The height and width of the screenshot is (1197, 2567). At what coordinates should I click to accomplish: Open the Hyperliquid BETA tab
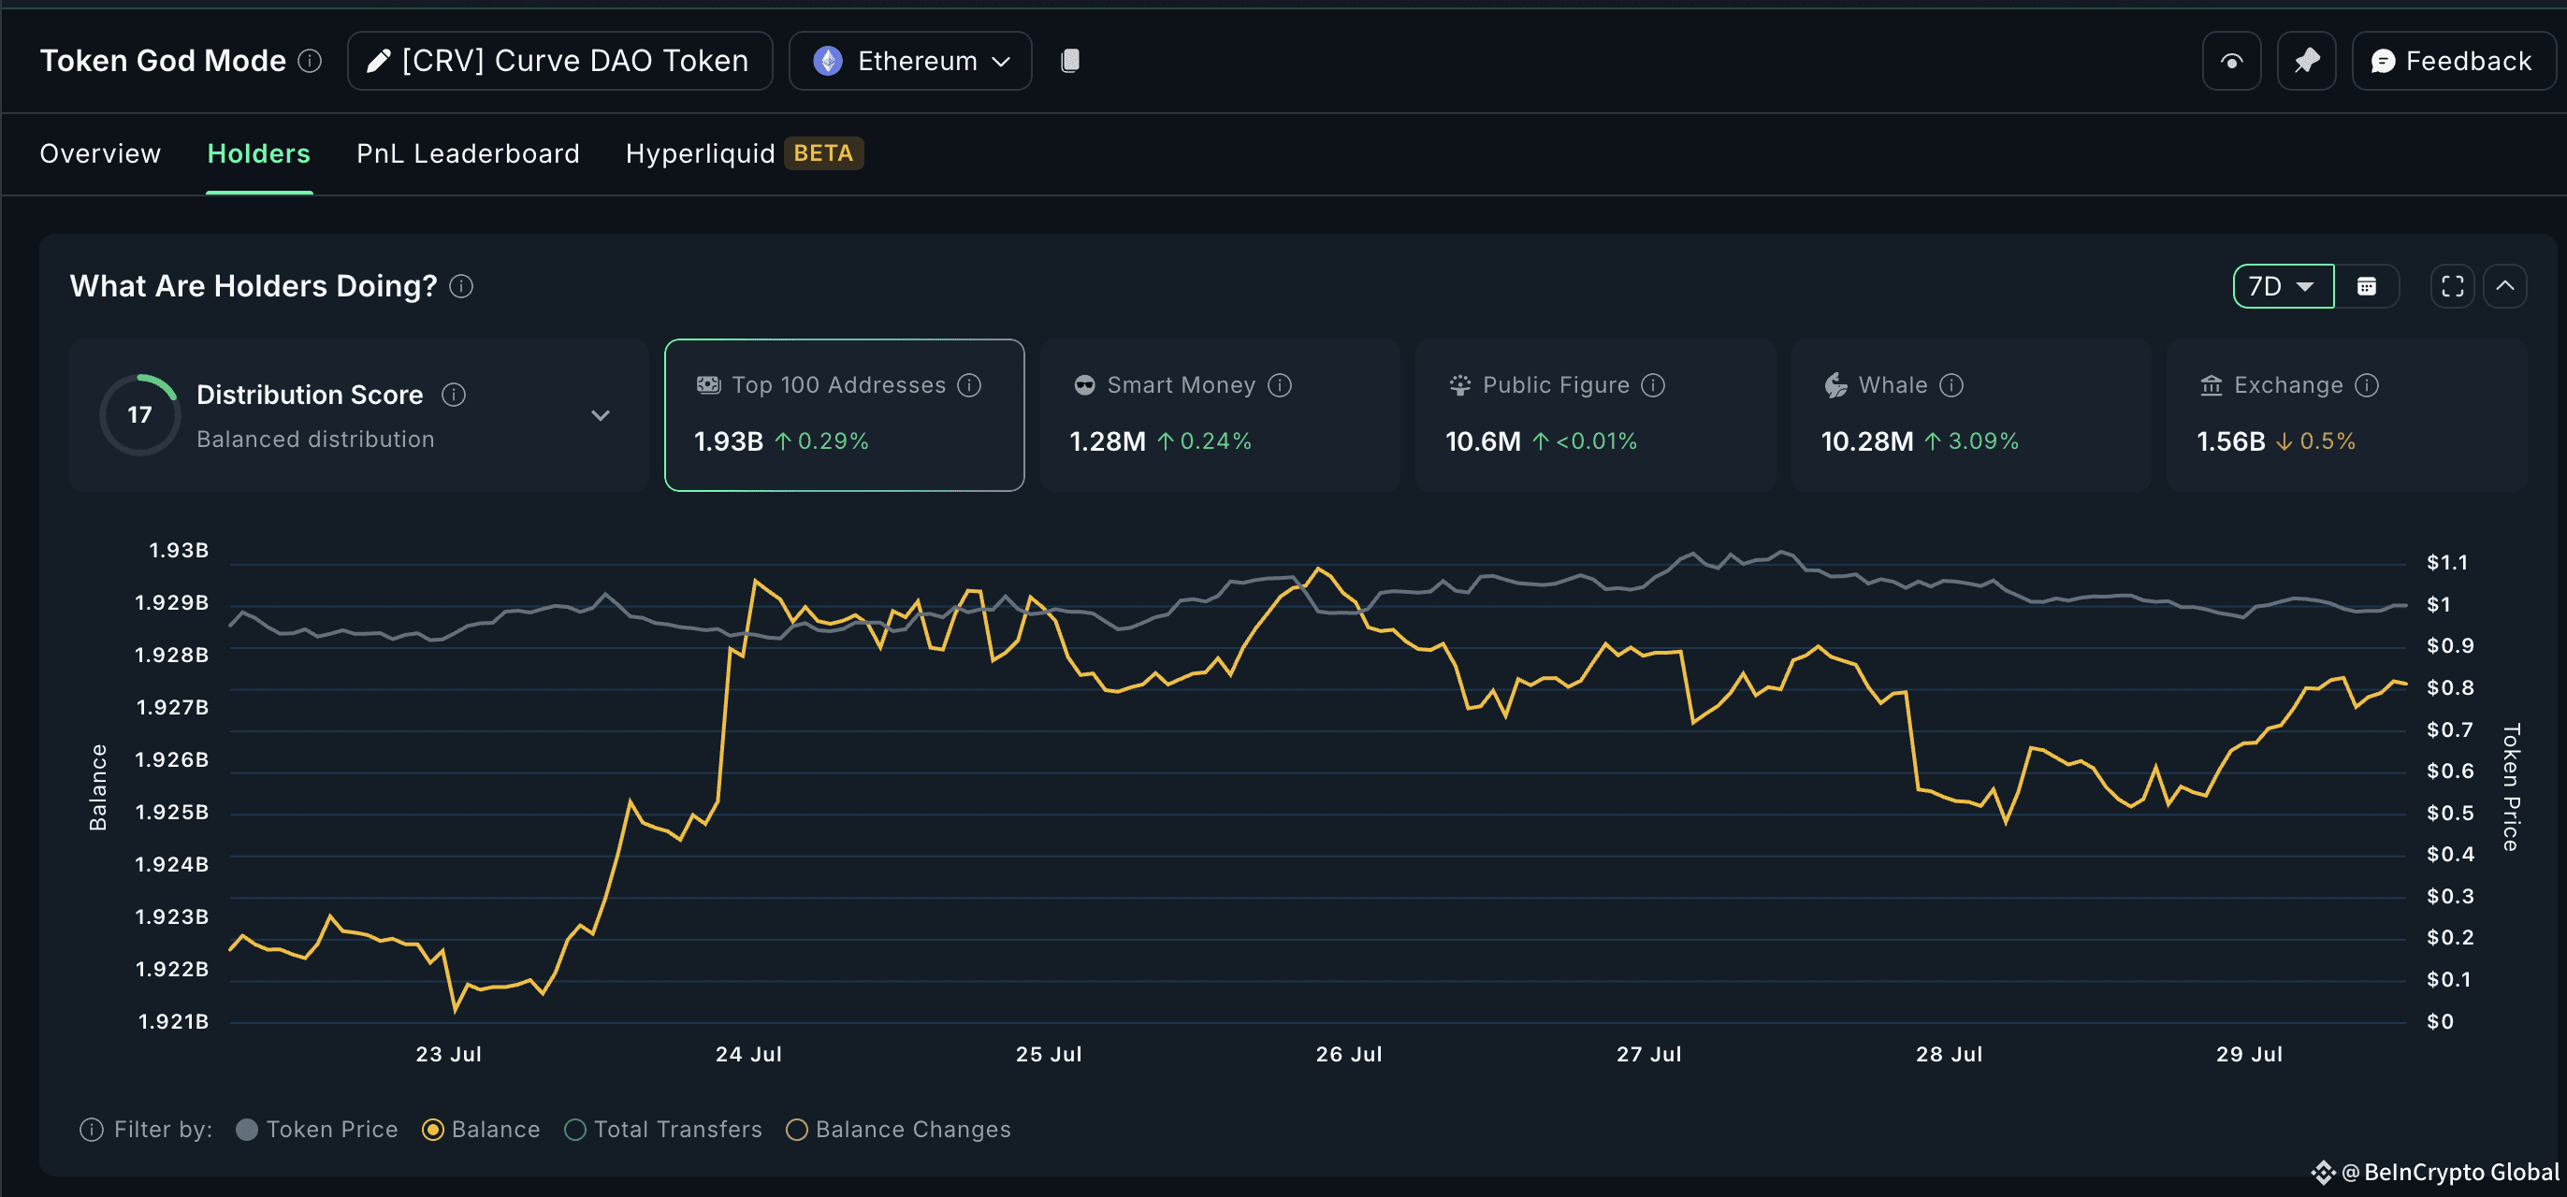click(x=744, y=153)
